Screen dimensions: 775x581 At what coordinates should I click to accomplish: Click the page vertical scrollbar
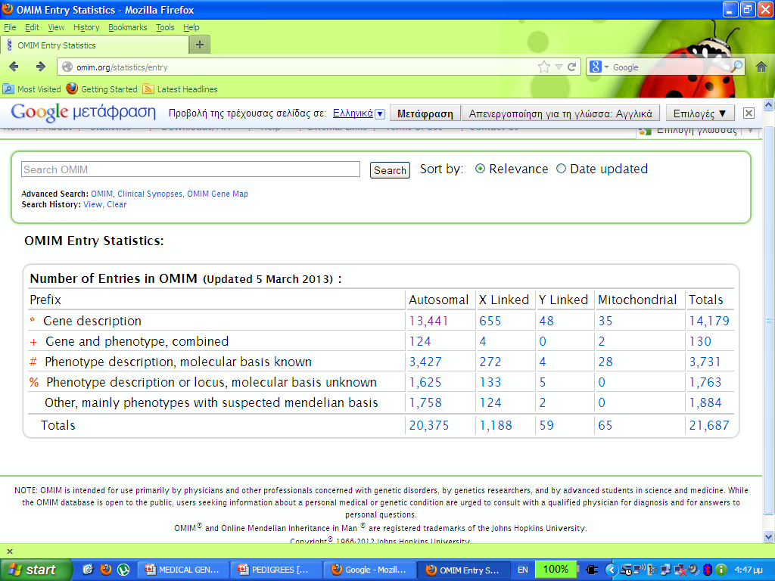(769, 320)
